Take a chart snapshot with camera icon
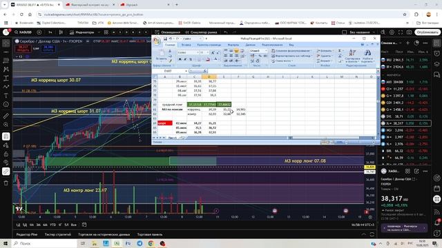The image size is (442, 248). (409, 32)
